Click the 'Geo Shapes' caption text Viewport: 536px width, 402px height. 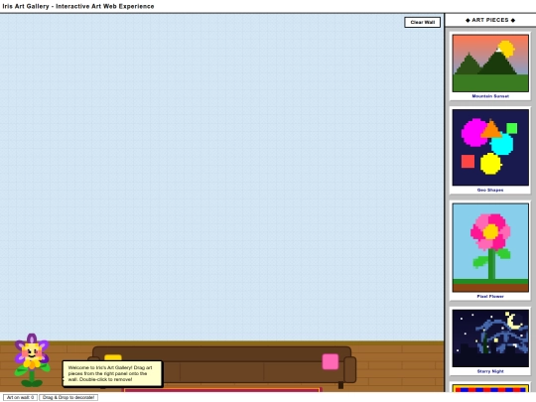coord(490,190)
